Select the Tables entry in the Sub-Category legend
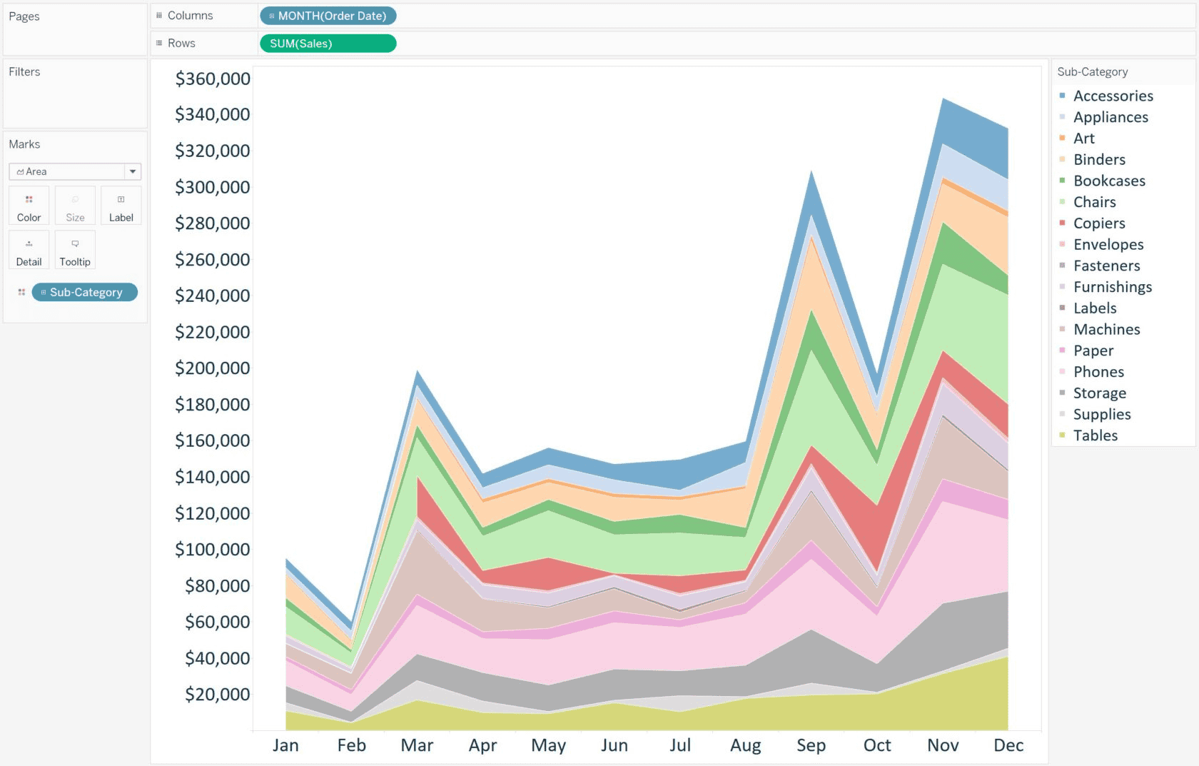This screenshot has height=766, width=1199. point(1096,435)
